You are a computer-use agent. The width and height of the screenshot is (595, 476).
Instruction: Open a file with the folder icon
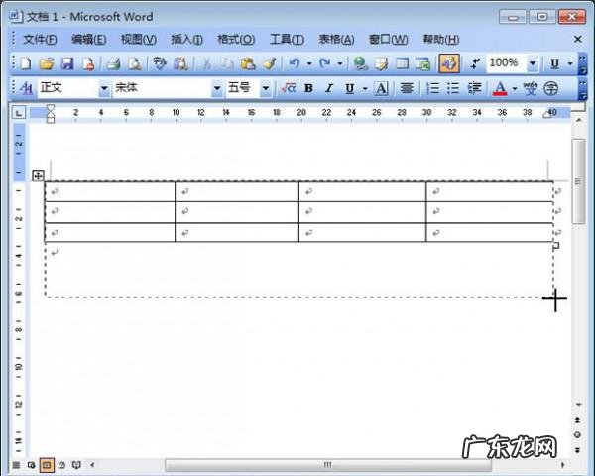point(47,63)
